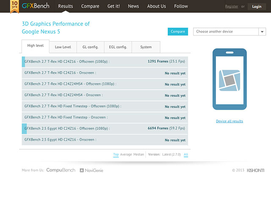Select the All versions filter

(186, 154)
